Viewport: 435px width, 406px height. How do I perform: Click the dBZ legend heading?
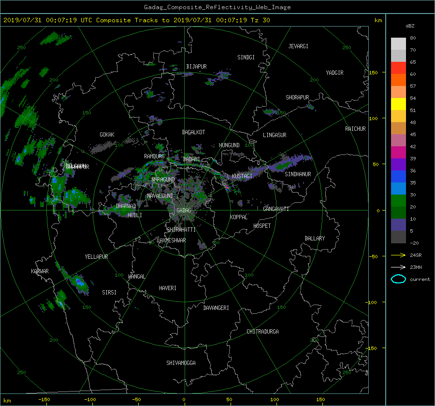[x=410, y=26]
